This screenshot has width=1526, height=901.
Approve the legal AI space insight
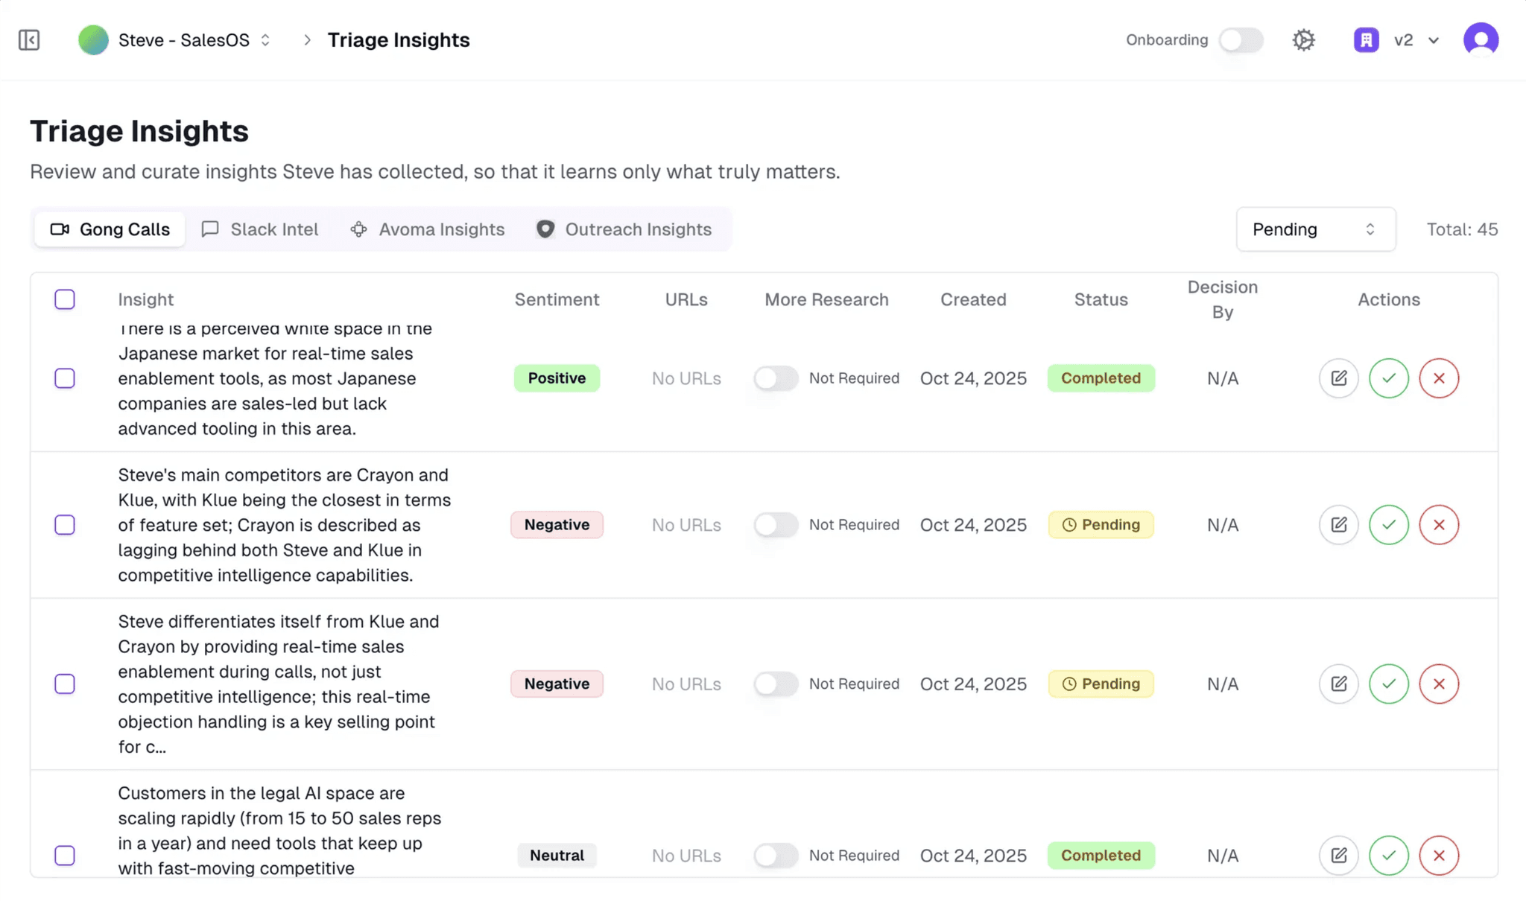coord(1388,855)
